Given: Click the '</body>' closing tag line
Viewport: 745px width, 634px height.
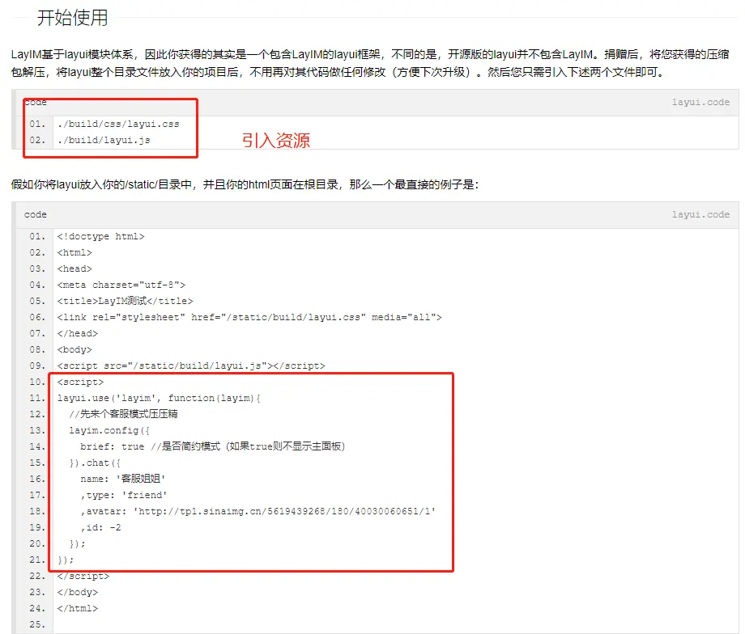Looking at the screenshot, I should [x=78, y=592].
